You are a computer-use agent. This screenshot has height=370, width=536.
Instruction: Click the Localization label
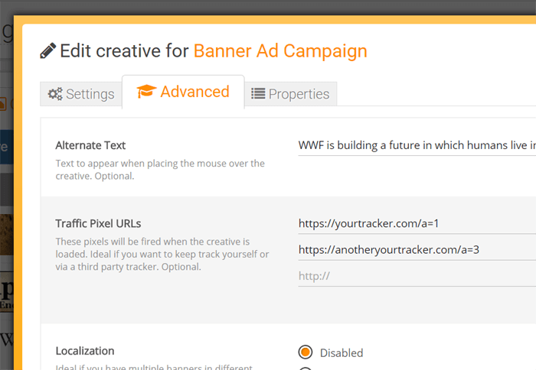(x=85, y=351)
